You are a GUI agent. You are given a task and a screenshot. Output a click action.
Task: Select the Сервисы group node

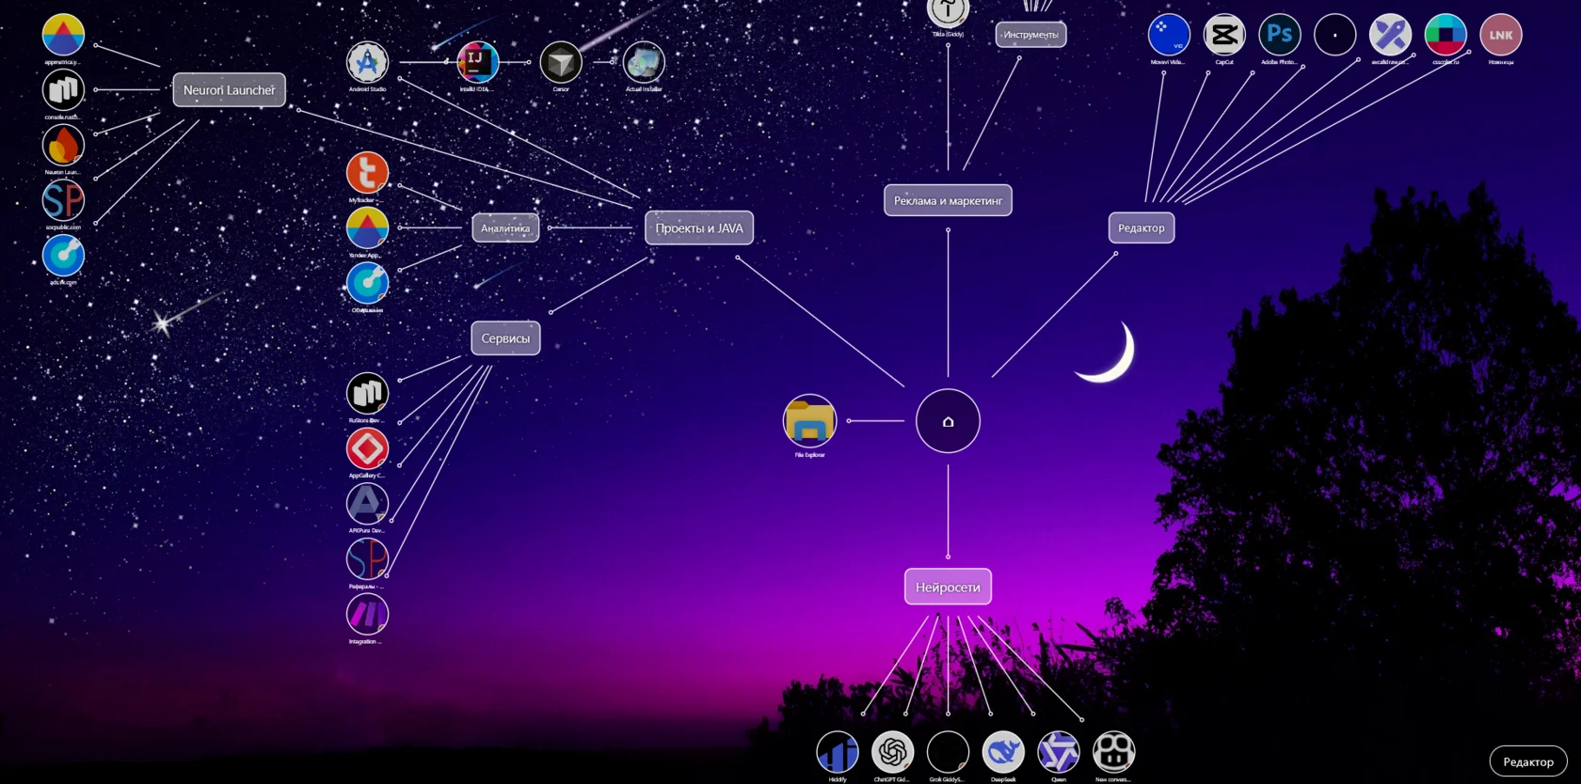[x=505, y=338]
